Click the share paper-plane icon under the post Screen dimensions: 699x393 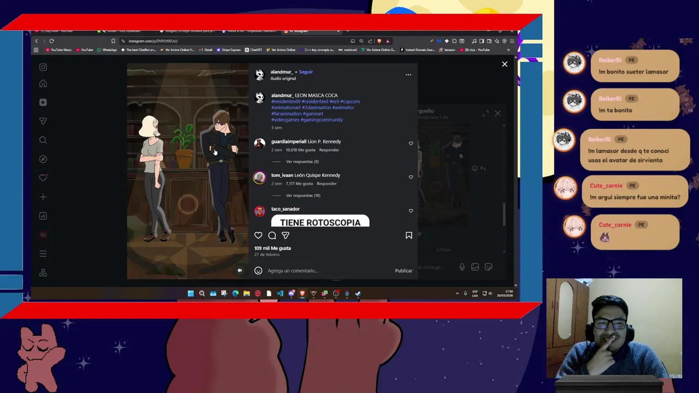(285, 235)
